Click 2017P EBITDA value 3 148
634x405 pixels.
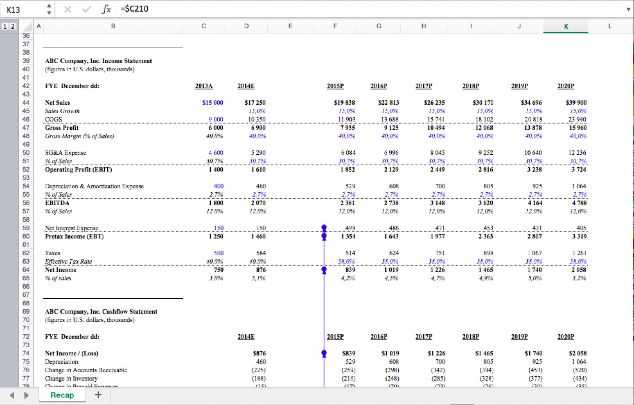coord(438,203)
